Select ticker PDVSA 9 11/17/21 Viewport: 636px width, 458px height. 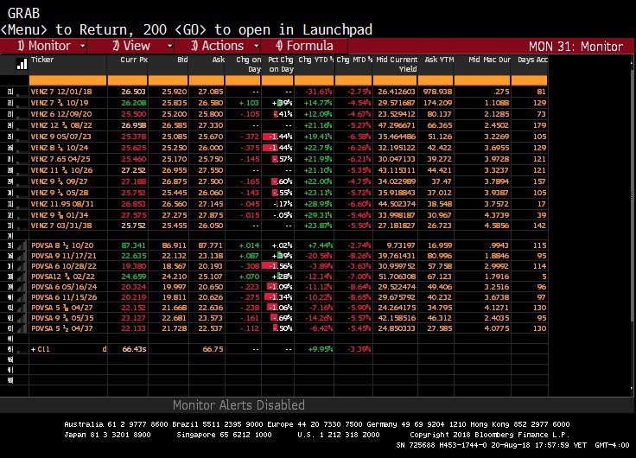click(64, 256)
